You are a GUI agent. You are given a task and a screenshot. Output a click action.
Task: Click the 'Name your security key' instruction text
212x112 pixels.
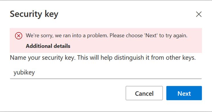103,58
